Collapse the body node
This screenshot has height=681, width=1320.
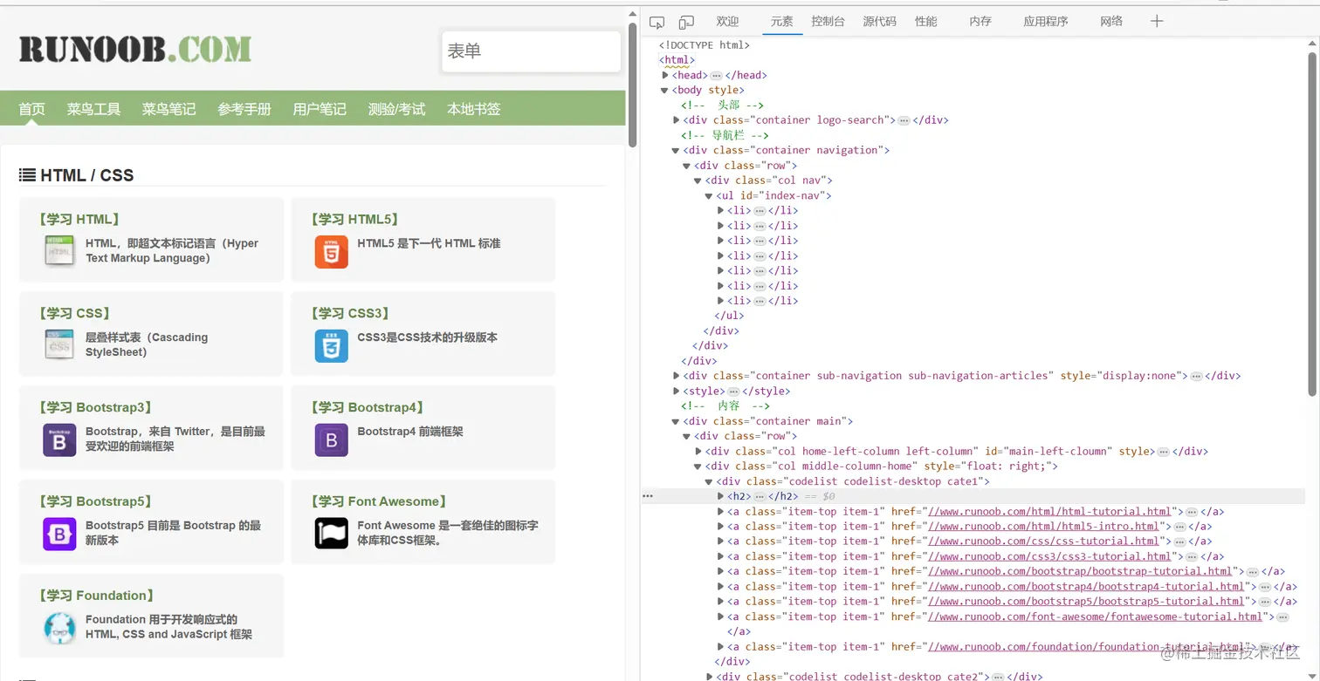point(665,90)
